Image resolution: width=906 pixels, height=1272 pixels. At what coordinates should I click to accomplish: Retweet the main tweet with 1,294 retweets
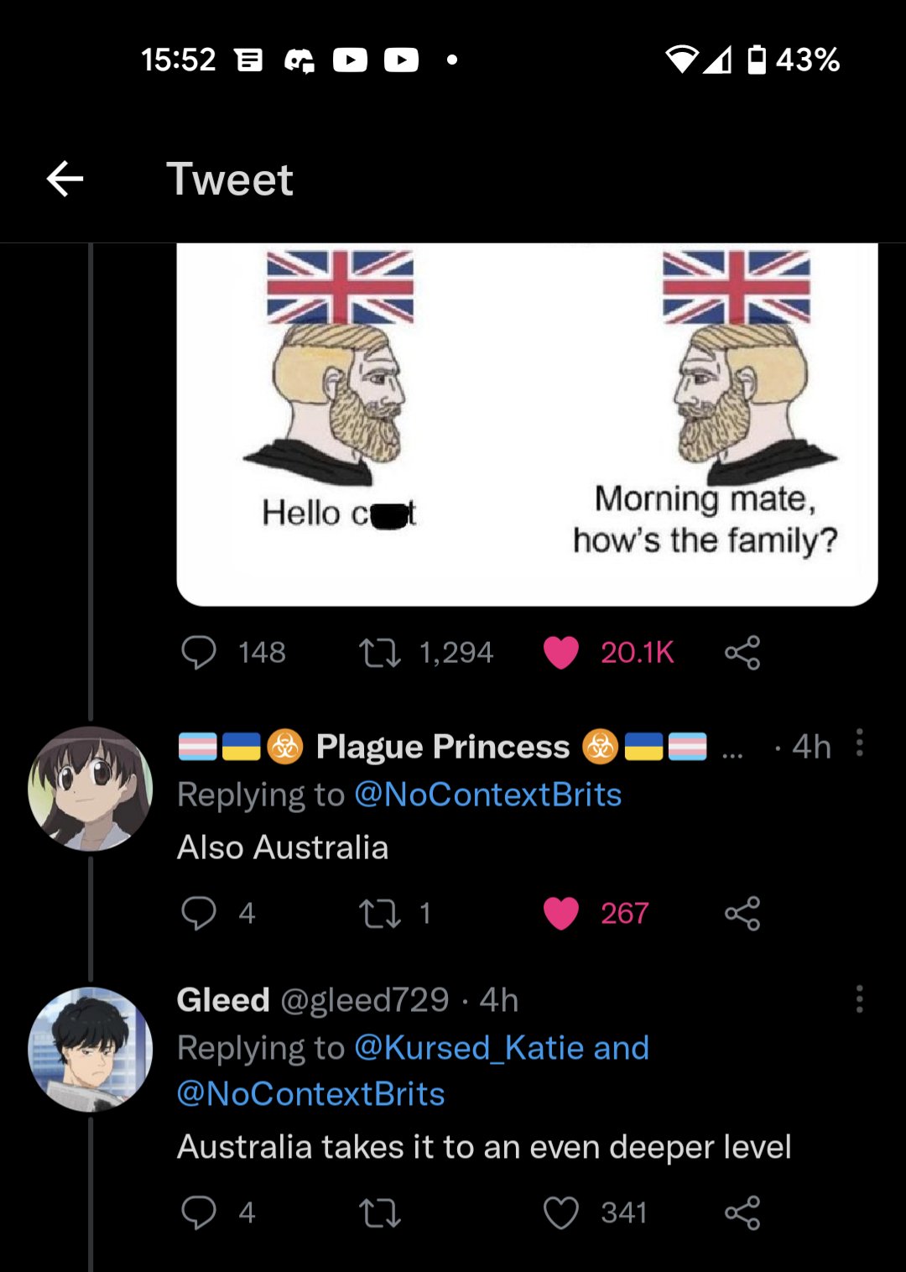[x=379, y=652]
